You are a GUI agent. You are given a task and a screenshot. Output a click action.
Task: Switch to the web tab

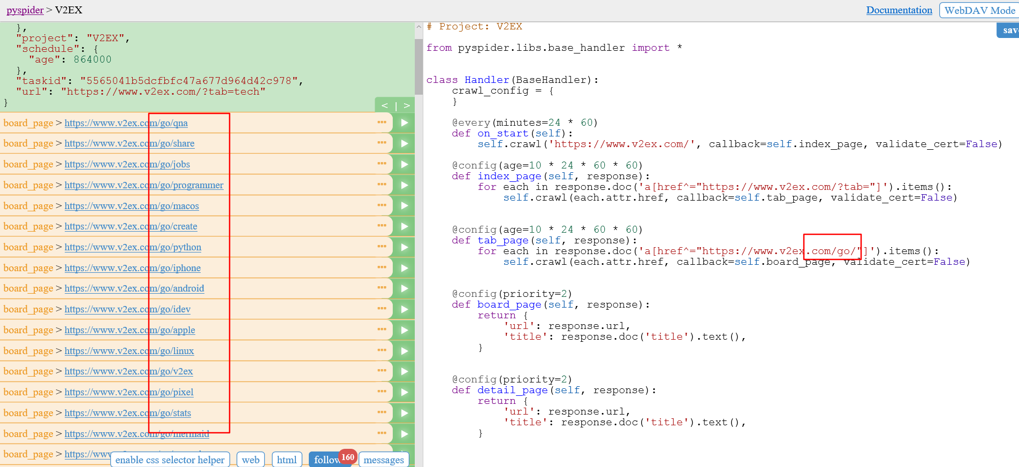[250, 460]
